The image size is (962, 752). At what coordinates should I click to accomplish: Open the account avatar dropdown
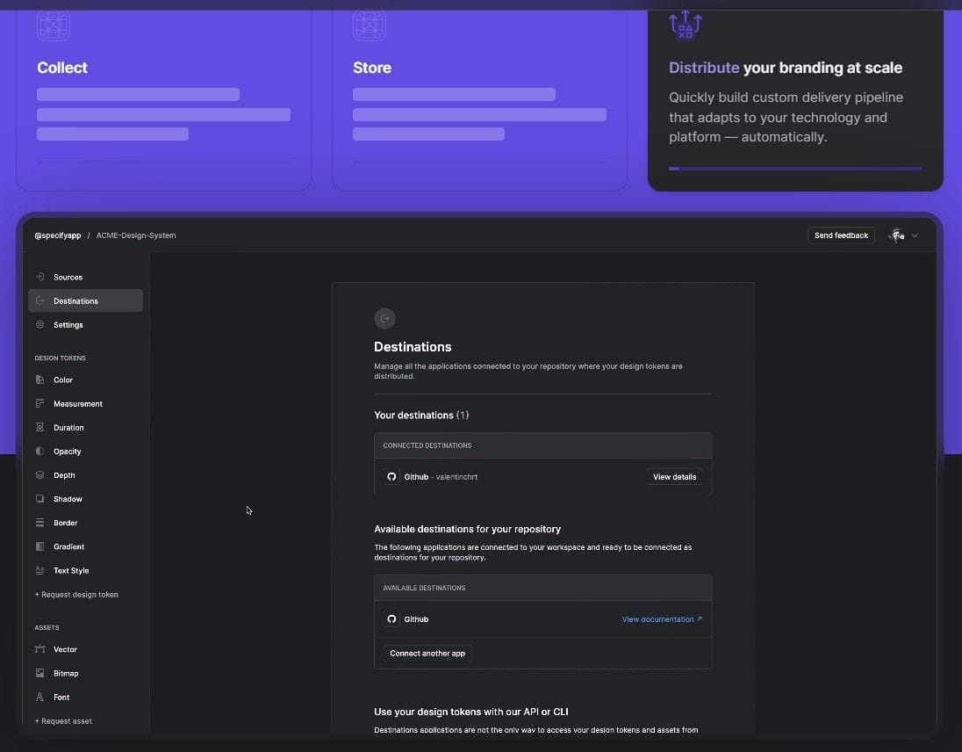[x=897, y=235]
